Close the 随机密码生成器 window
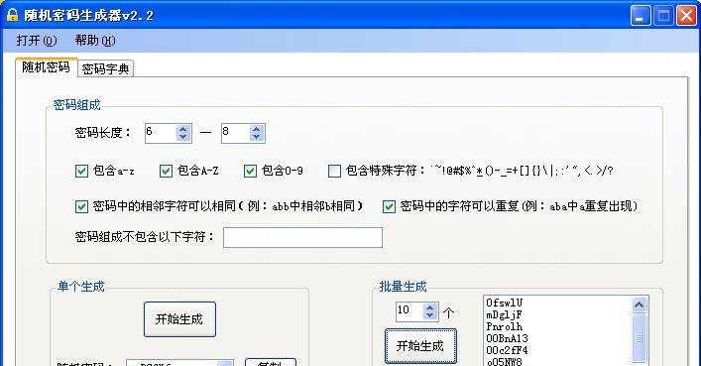Screen dimensions: 701x366 coord(687,16)
